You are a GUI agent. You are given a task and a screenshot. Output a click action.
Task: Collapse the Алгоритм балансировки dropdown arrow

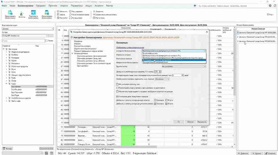(205, 51)
